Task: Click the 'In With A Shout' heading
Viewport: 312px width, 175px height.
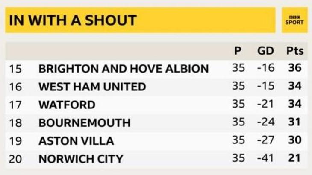Action: [x=73, y=20]
